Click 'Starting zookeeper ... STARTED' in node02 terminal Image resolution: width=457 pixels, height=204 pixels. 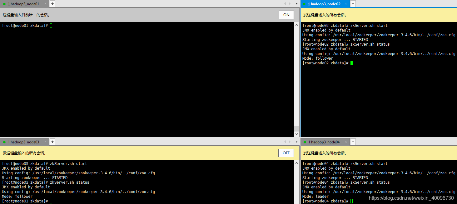tap(335, 40)
